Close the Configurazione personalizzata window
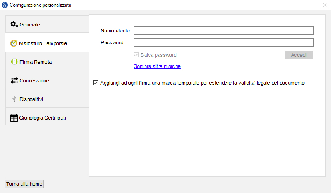 [325, 5]
